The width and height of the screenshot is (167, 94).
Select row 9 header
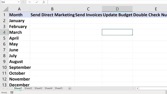(4, 62)
